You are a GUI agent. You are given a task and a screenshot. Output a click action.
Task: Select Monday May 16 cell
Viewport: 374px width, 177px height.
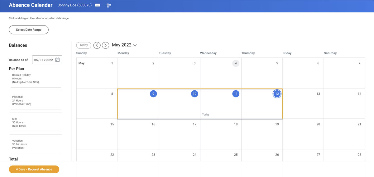(x=138, y=134)
